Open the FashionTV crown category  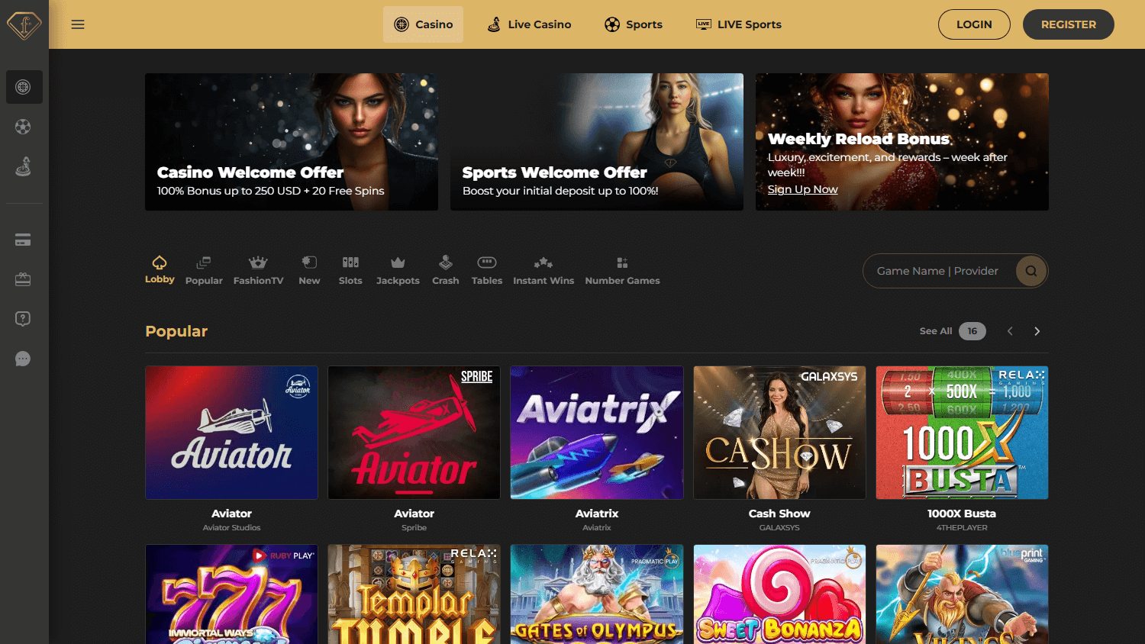coord(258,271)
